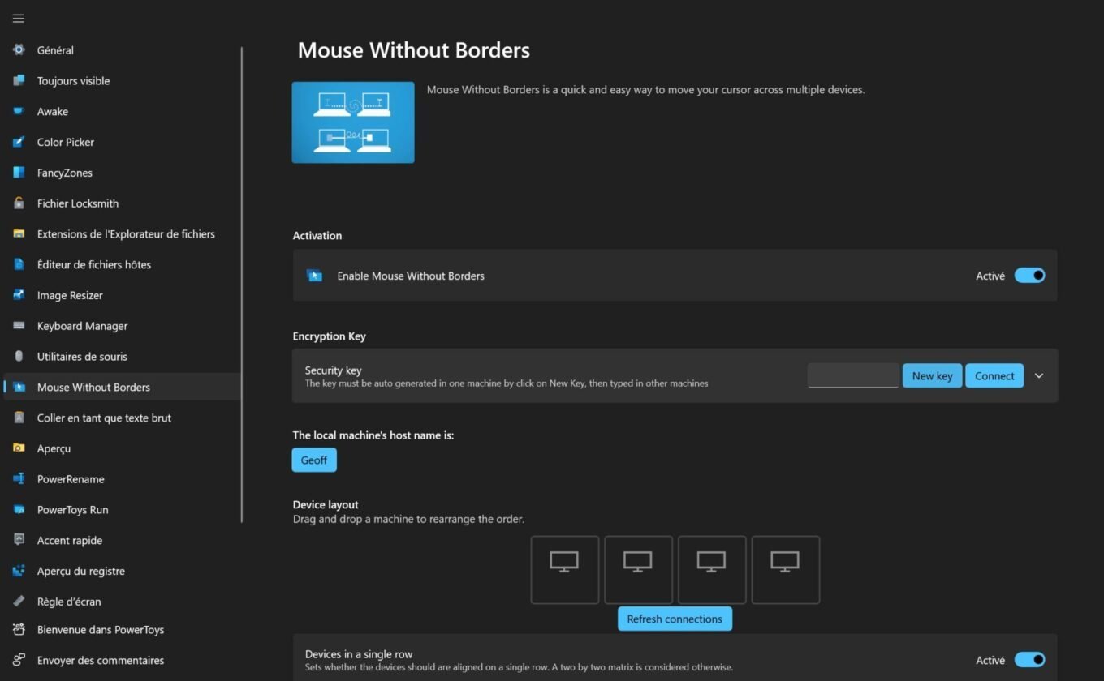Image resolution: width=1104 pixels, height=681 pixels.
Task: Click the FancyZones icon
Action: coord(19,173)
